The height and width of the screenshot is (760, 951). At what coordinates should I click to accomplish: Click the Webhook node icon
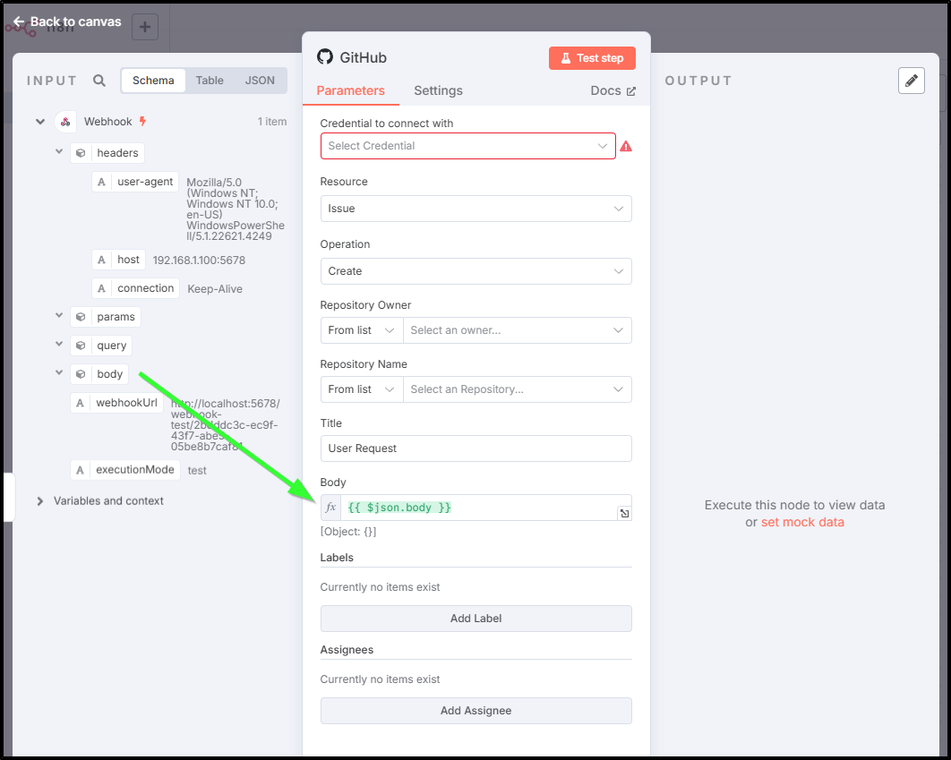click(65, 121)
